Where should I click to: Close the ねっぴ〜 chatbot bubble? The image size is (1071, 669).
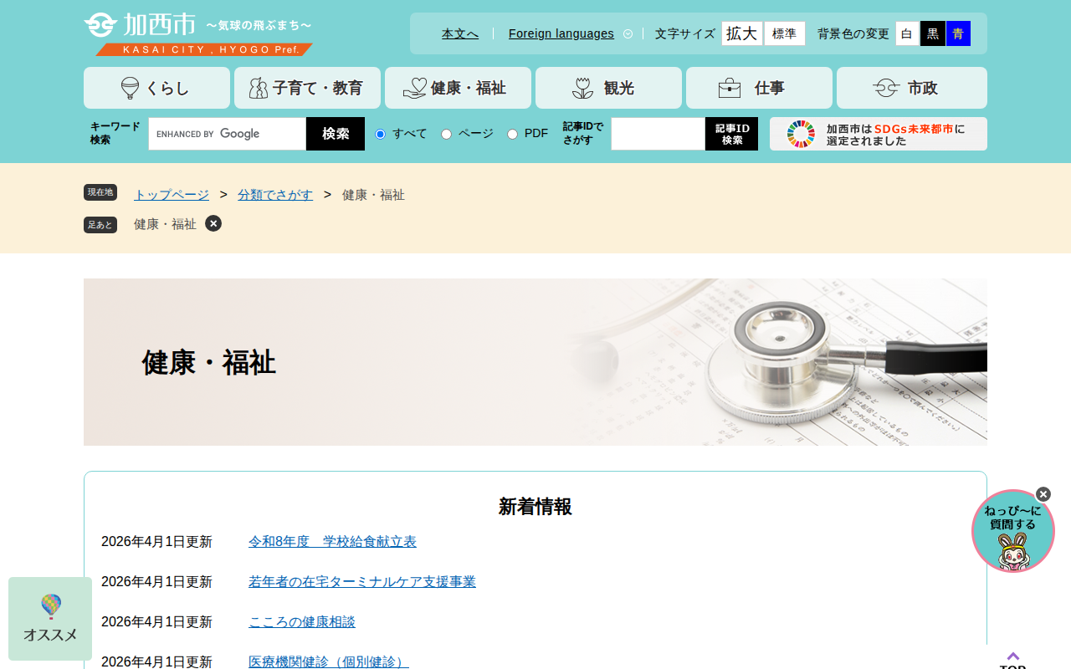[x=1043, y=494]
